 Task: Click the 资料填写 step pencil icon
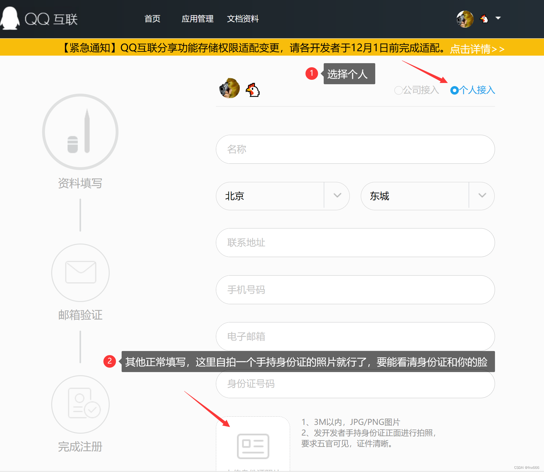(80, 132)
